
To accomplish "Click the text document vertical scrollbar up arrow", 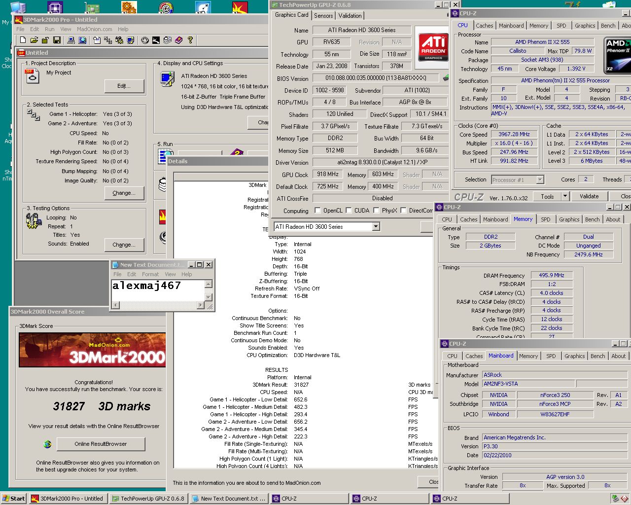I will (209, 284).
